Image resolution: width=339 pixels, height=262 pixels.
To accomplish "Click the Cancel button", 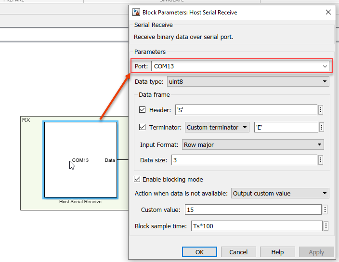I will (238, 252).
